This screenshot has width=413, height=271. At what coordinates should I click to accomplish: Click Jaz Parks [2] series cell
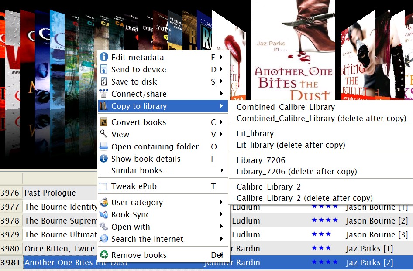tap(369, 262)
